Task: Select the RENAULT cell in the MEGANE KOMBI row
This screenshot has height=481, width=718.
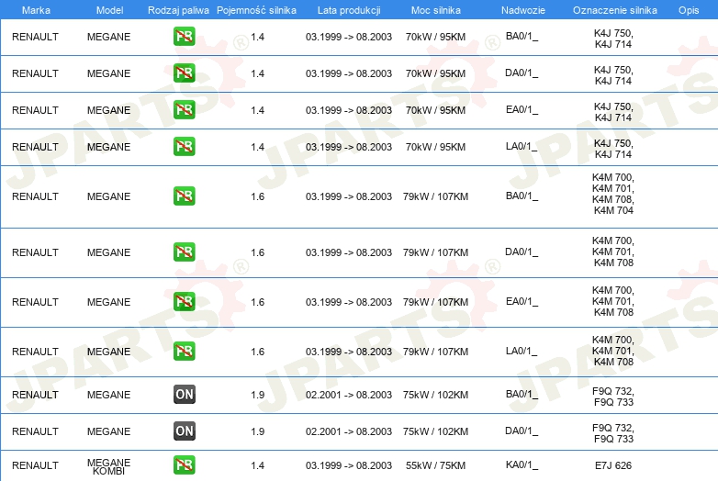Action: coord(35,465)
